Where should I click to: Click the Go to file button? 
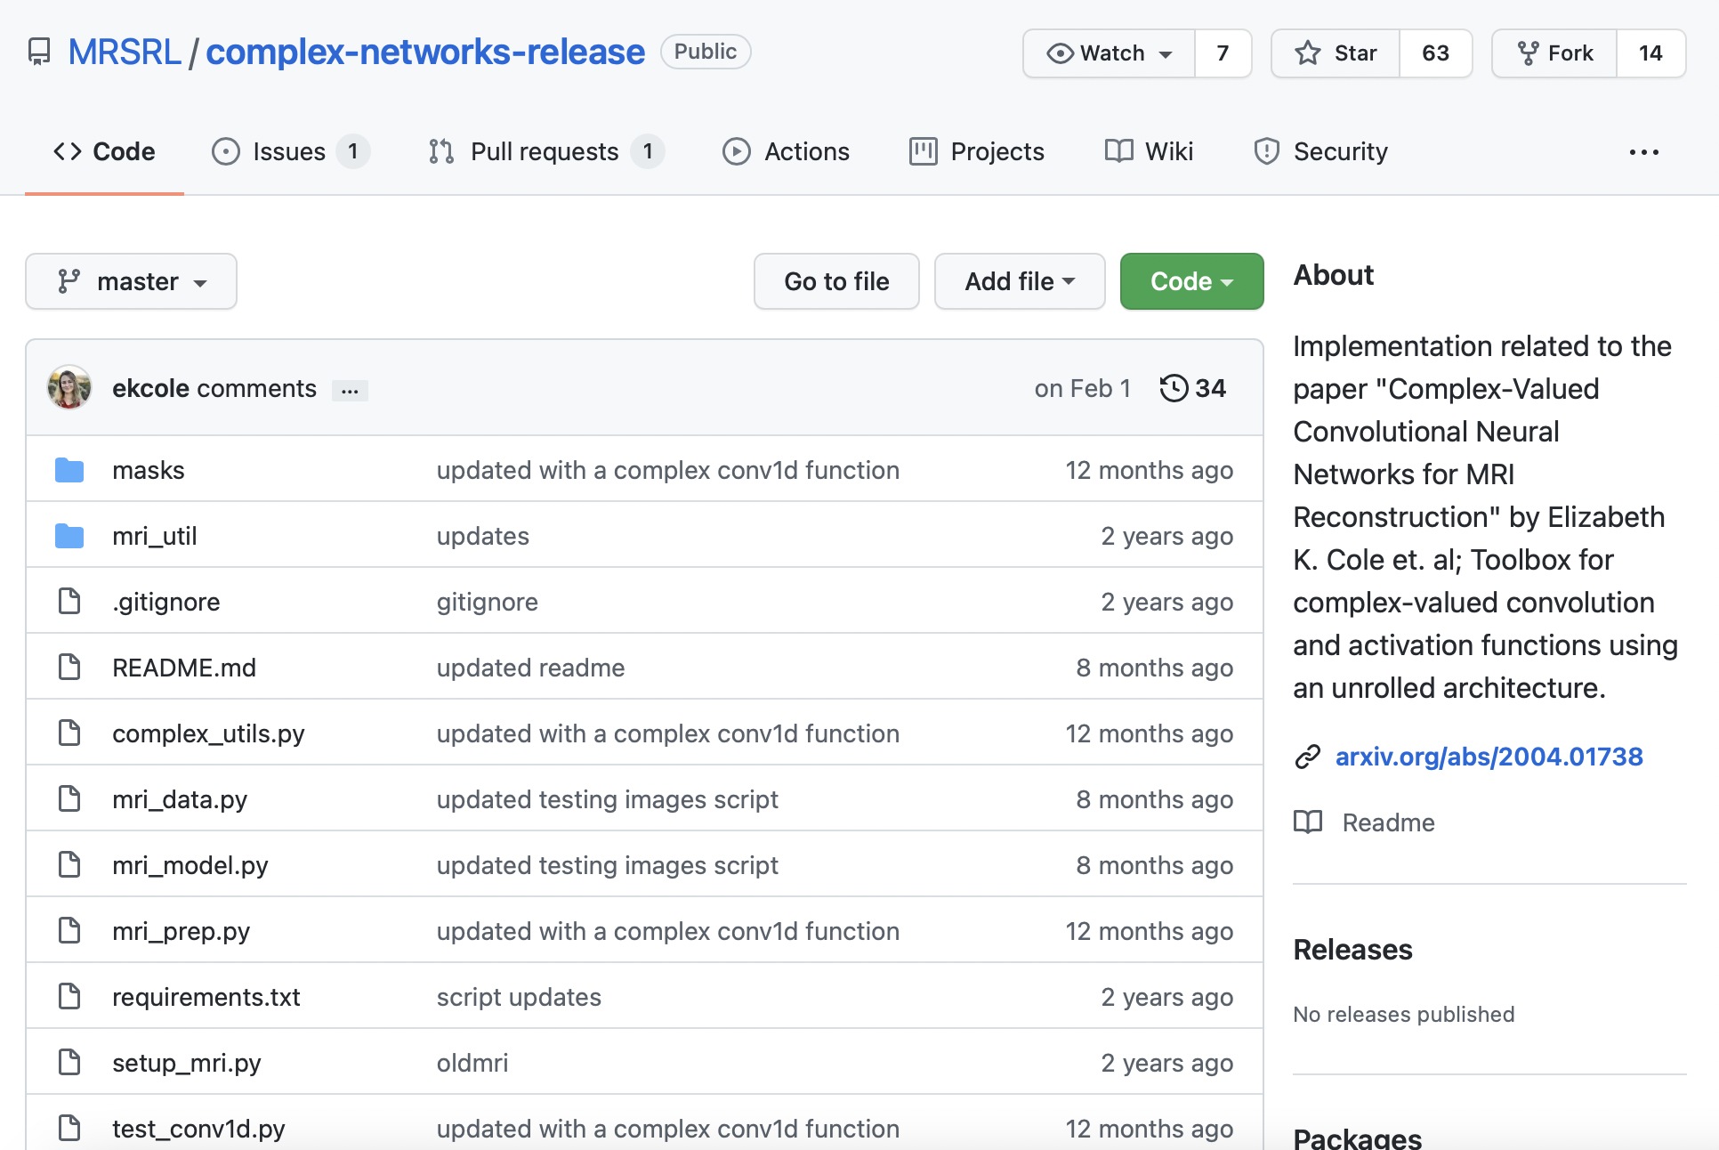tap(836, 281)
